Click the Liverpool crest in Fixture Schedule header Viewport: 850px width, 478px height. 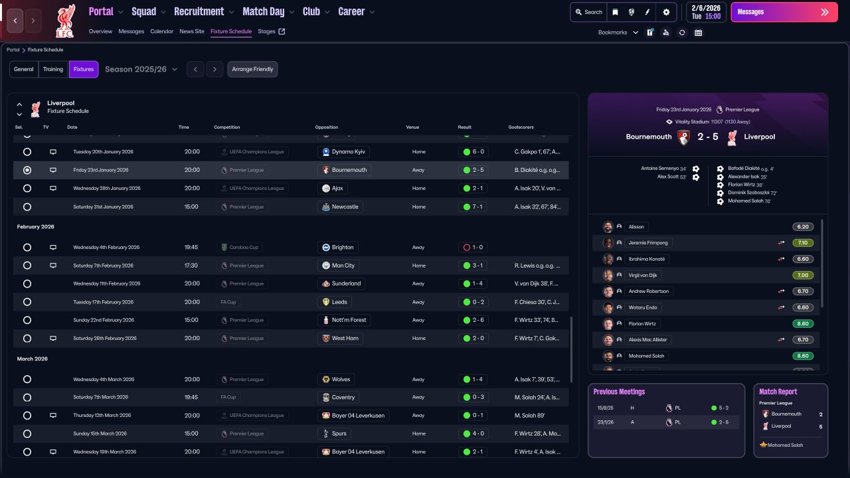(x=36, y=108)
